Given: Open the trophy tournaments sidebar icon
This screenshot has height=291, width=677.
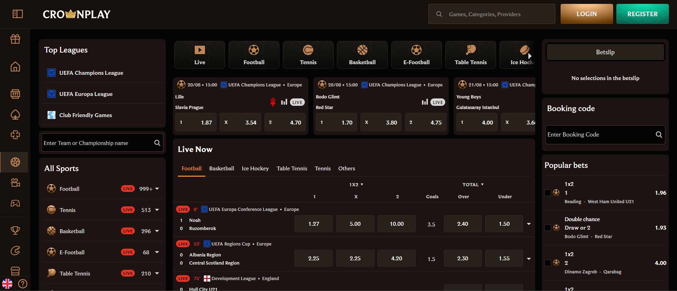Looking at the screenshot, I should (x=15, y=230).
